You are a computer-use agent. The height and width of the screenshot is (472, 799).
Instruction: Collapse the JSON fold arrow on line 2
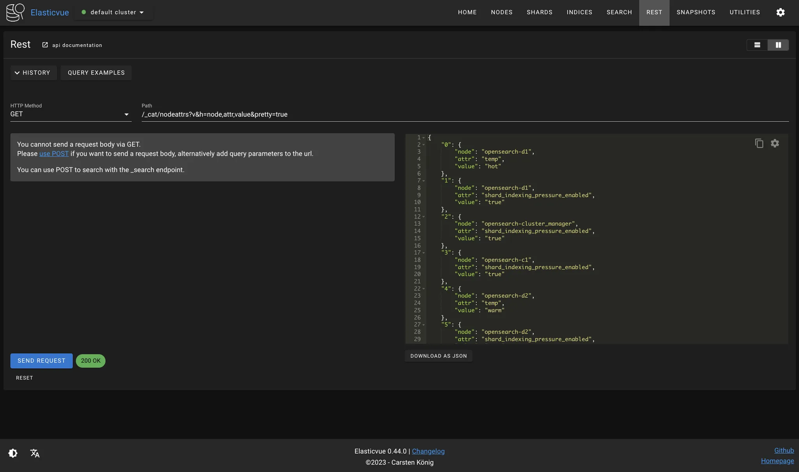(x=424, y=145)
